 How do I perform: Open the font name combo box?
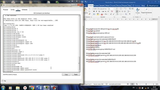[x=100, y=9]
